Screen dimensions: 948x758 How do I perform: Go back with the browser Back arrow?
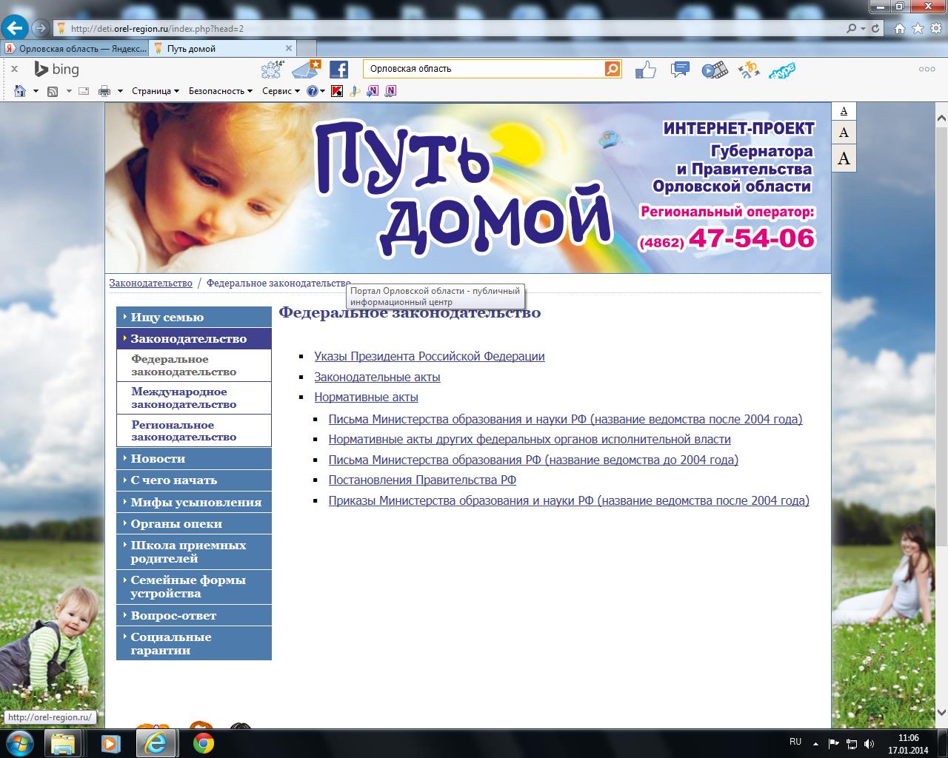click(x=15, y=28)
